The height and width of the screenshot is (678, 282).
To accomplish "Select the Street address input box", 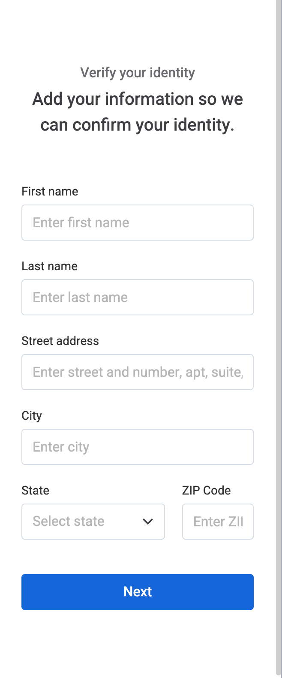I will pos(138,372).
